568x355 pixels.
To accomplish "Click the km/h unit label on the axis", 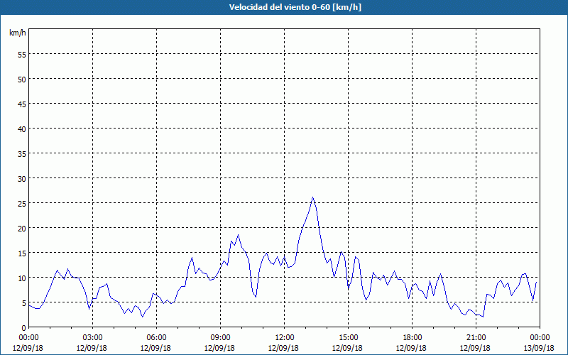I will click(x=17, y=33).
